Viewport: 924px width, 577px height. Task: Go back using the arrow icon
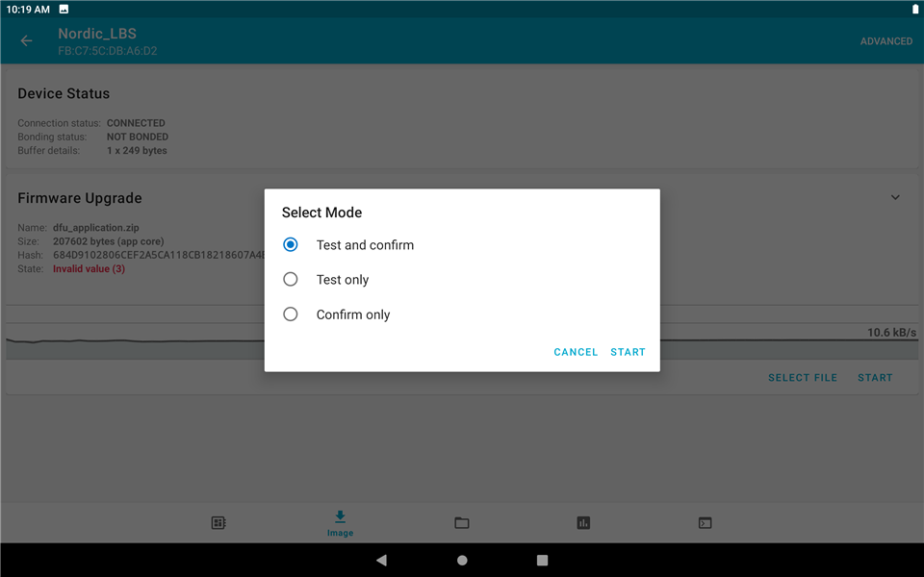point(26,40)
